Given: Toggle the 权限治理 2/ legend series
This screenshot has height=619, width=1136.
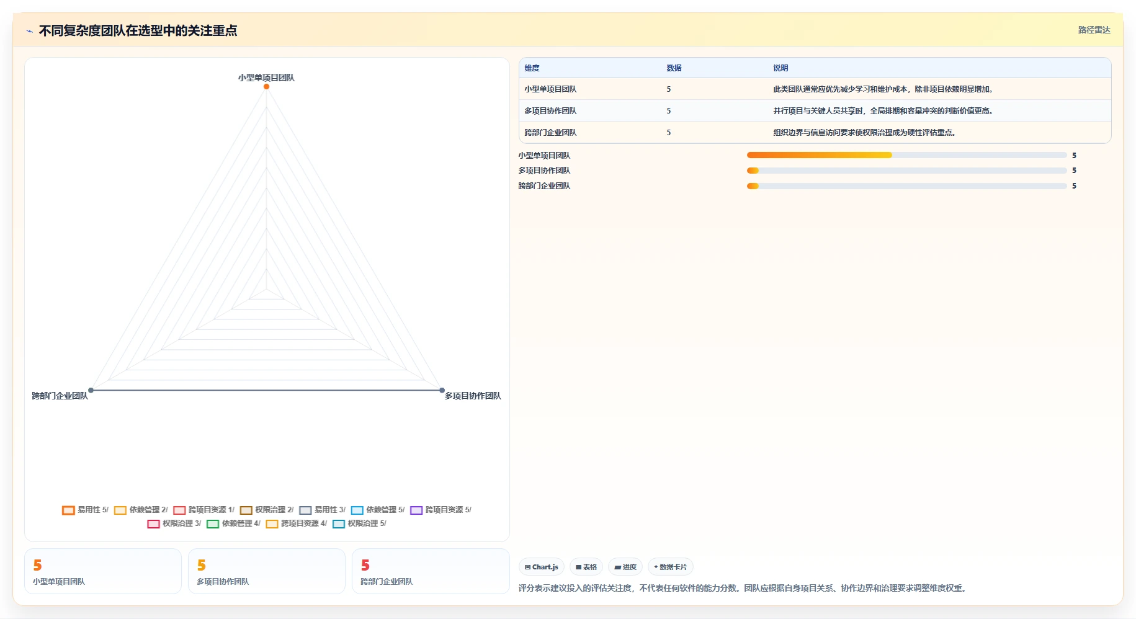Looking at the screenshot, I should tap(267, 510).
